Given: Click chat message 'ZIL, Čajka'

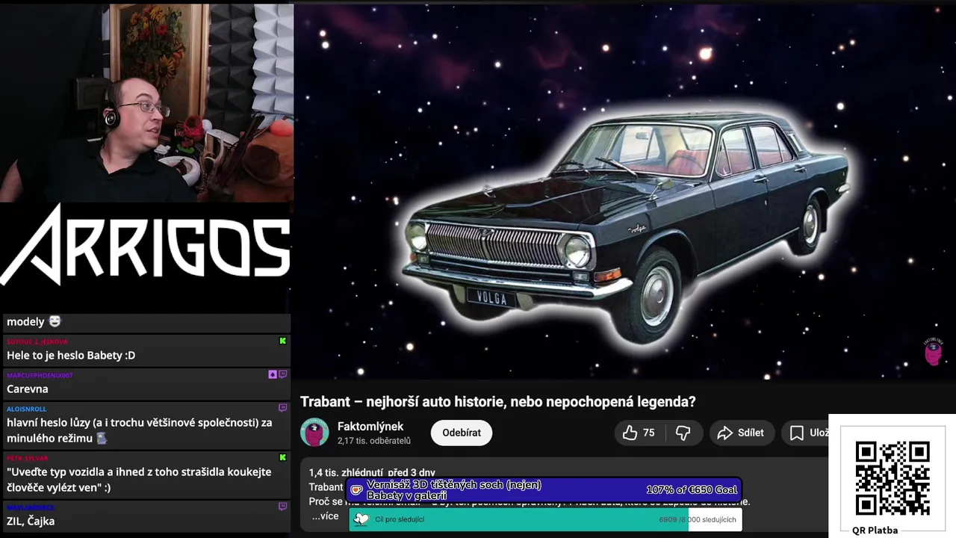Looking at the screenshot, I should point(31,522).
